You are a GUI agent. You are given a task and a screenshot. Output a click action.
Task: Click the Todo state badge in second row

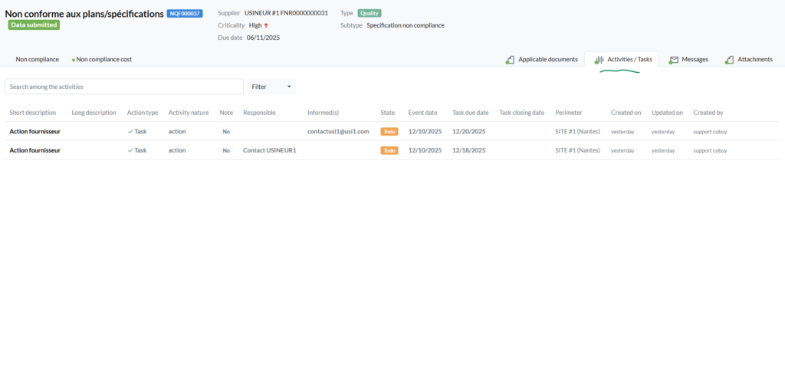(x=389, y=150)
